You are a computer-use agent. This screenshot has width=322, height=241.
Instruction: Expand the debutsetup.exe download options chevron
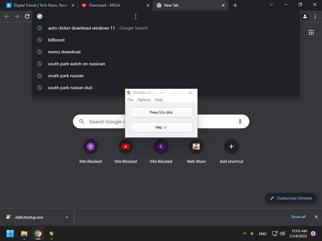(67, 217)
